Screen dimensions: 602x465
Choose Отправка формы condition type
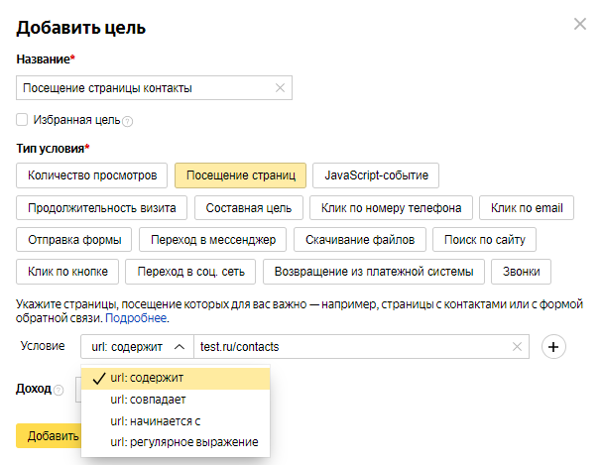pos(74,240)
